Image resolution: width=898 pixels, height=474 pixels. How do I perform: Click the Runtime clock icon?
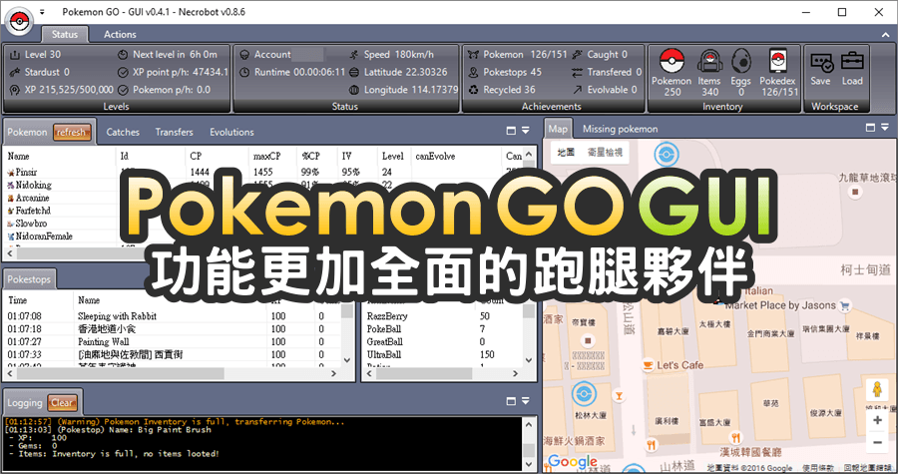click(x=244, y=72)
